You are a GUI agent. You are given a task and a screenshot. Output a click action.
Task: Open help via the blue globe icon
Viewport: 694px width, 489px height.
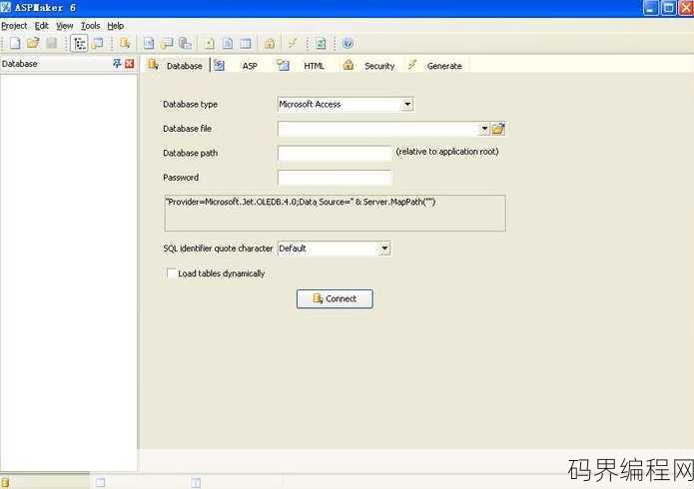(347, 43)
